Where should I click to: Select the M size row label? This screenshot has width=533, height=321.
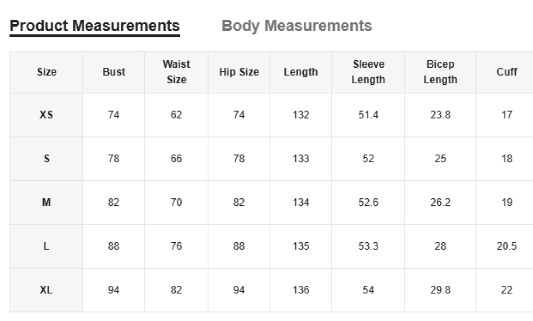tap(46, 202)
